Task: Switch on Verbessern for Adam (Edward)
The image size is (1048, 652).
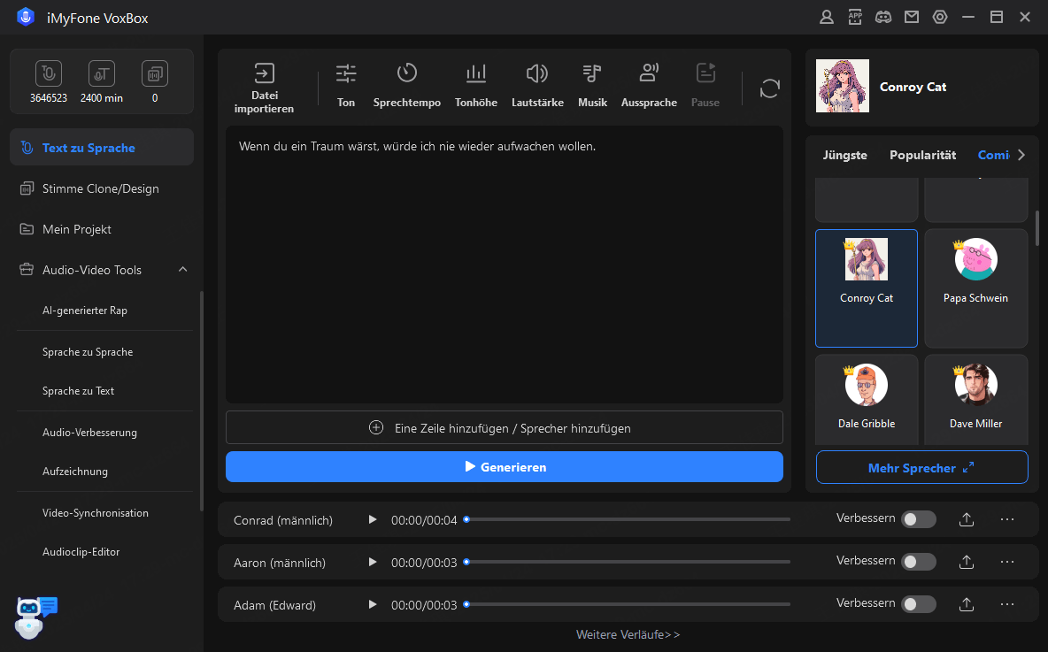Action: tap(918, 604)
